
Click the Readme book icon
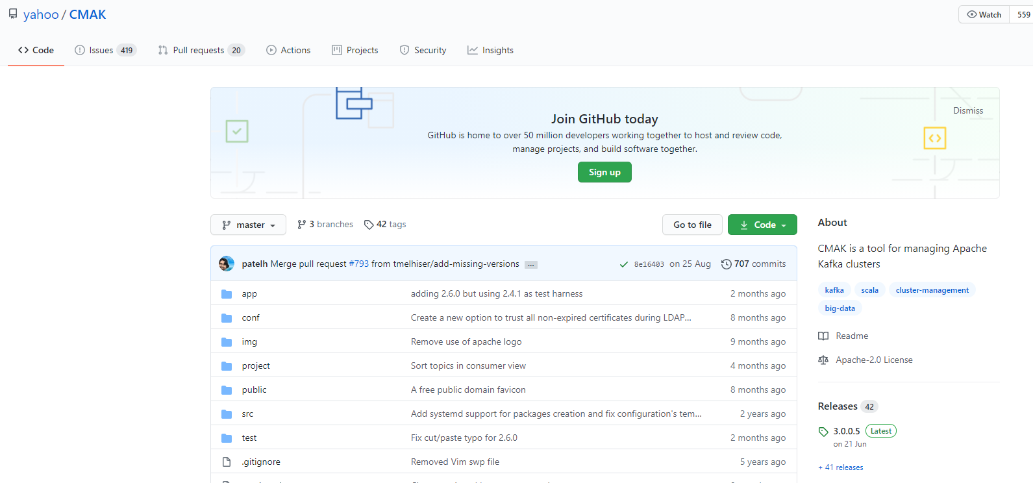click(x=823, y=336)
